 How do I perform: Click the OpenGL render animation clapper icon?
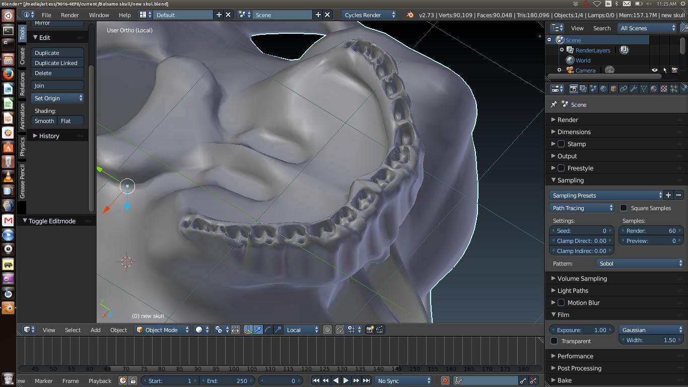coord(380,330)
